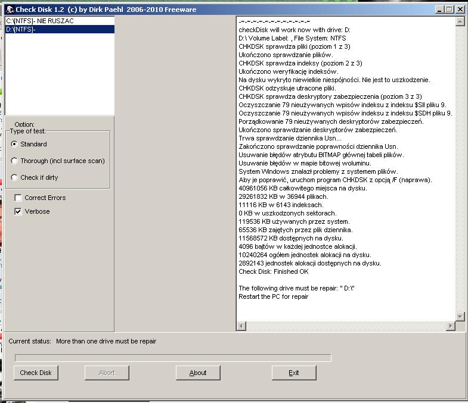468x403 pixels.
Task: Click line '29261832 KB w 36944 plikach.'
Action: point(284,196)
